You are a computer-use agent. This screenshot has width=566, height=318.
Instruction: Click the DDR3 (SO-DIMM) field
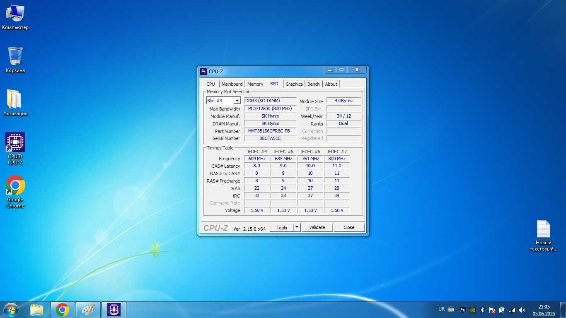270,101
